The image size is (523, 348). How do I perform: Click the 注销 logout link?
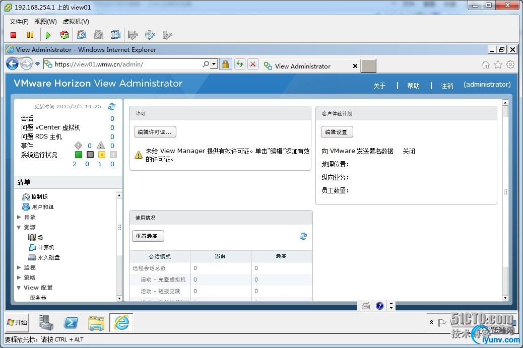[447, 85]
